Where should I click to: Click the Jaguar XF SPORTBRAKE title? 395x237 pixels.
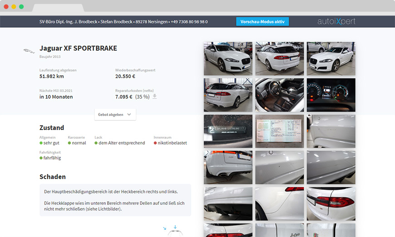pos(78,48)
